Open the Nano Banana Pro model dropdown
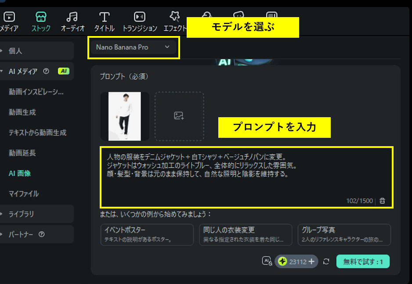Viewport: 412px width, 284px height. 133,47
